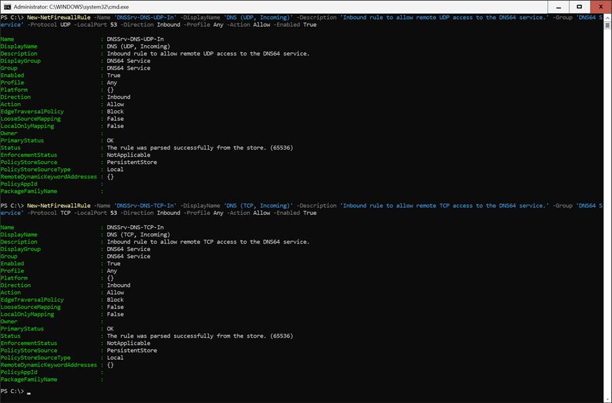Click Name output value DNSSrv-DNS-TCP-In
The width and height of the screenshot is (612, 403).
point(135,227)
